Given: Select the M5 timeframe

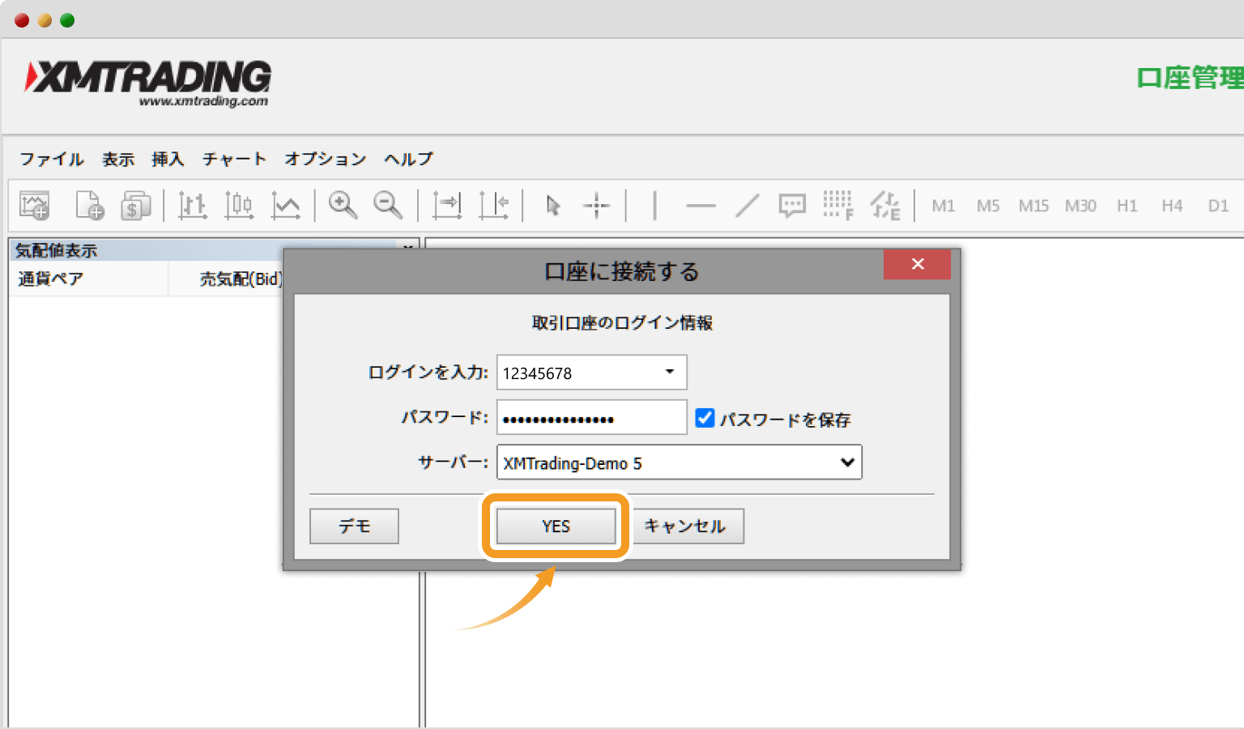Looking at the screenshot, I should (x=988, y=206).
